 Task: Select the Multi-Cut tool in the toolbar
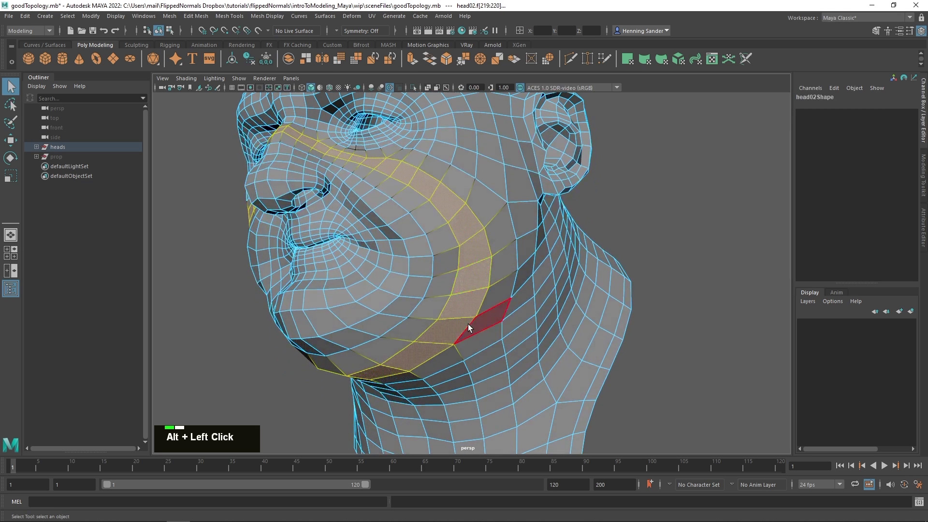click(571, 58)
